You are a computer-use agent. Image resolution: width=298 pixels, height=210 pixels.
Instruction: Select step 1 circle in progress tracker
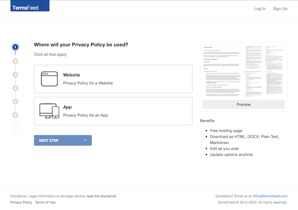15,47
